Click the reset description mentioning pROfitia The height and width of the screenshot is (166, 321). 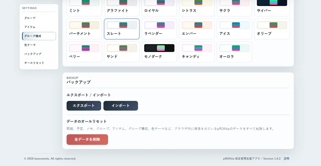[171, 129]
